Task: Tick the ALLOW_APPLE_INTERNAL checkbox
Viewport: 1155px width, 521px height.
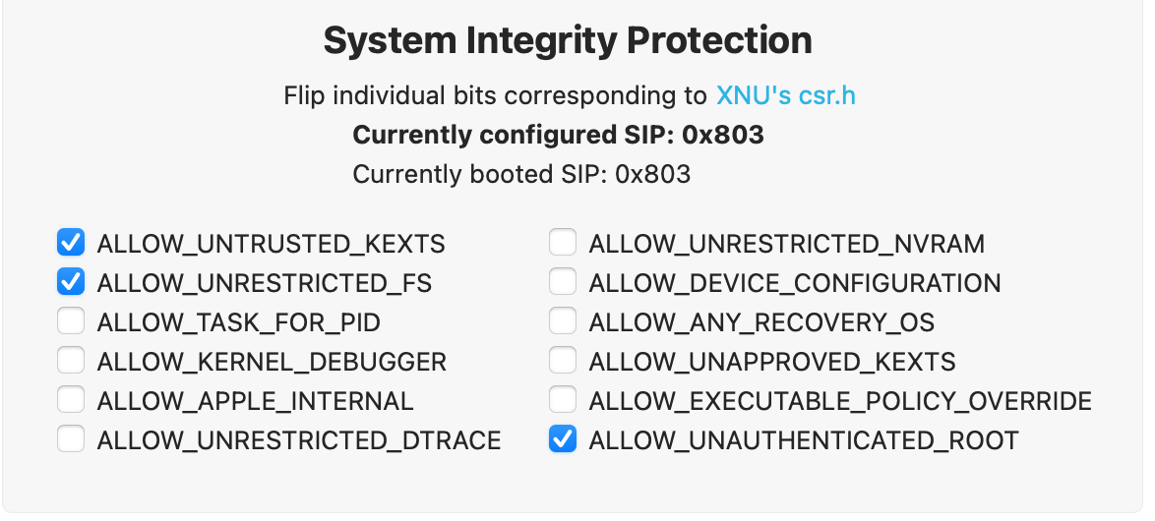Action: pyautogui.click(x=70, y=400)
